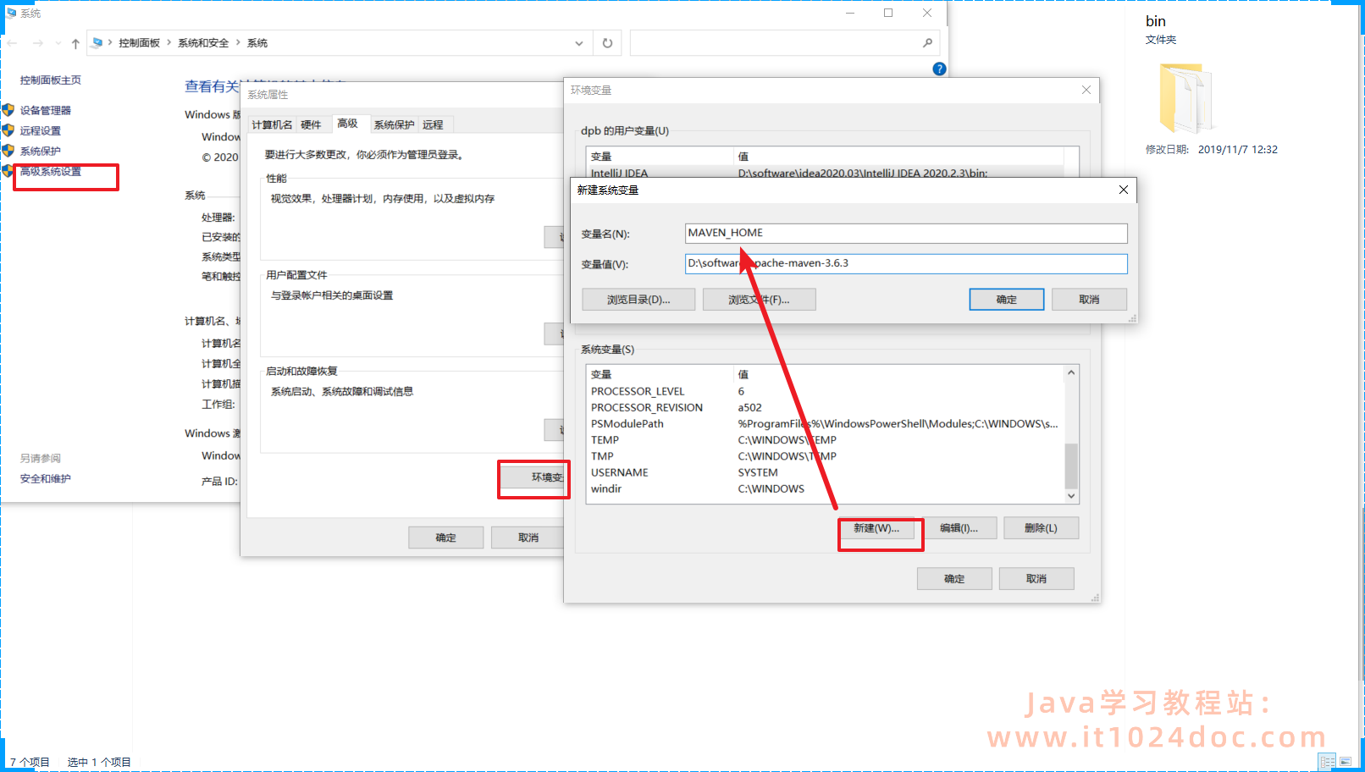This screenshot has height=772, width=1365.
Task: Click the system variables scrollbar thumb
Action: pyautogui.click(x=1071, y=465)
